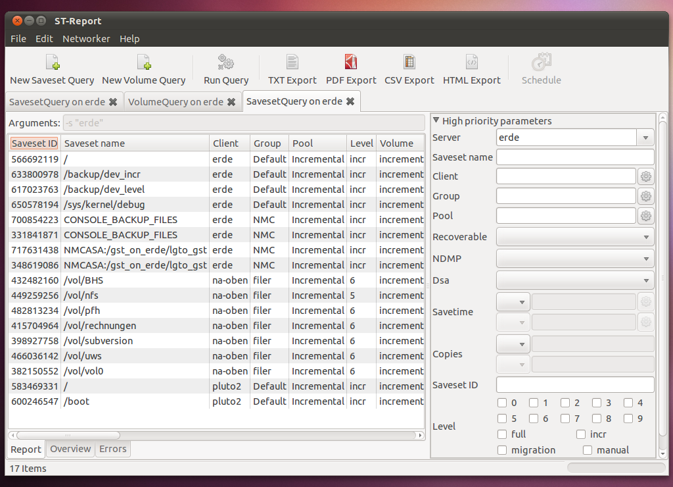The height and width of the screenshot is (487, 673).
Task: Select the Report tab
Action: coord(26,449)
